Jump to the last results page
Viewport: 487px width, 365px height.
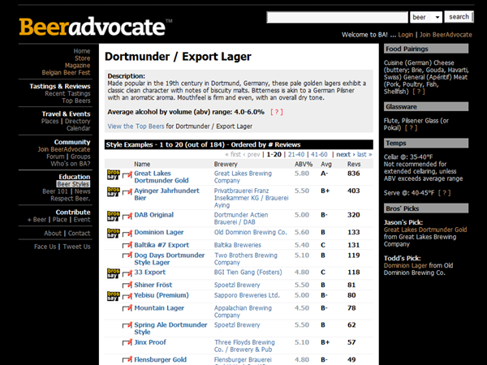point(364,155)
